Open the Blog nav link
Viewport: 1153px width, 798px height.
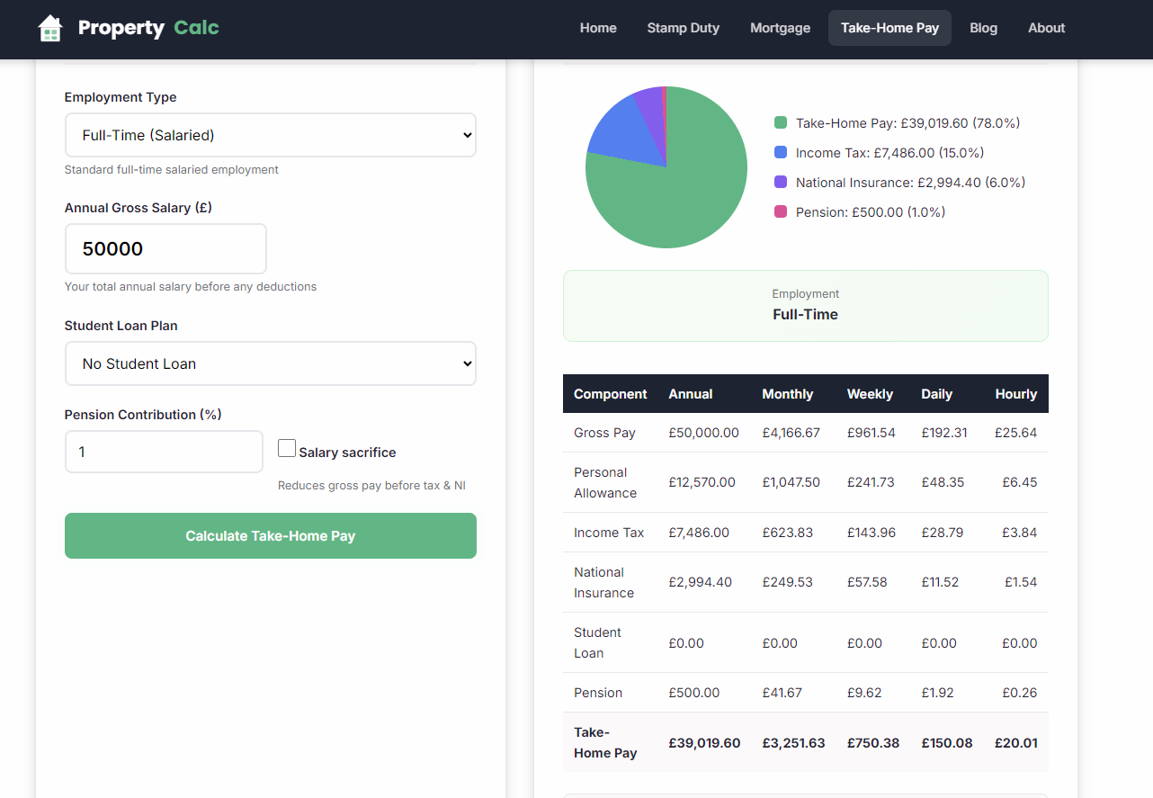(983, 28)
